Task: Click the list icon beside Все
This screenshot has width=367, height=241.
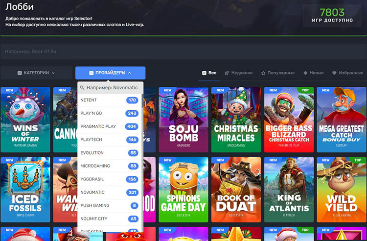Action: (204, 73)
